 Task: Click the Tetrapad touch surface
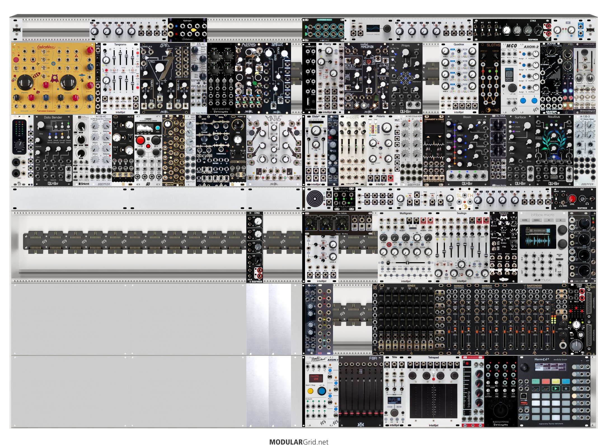click(433, 401)
